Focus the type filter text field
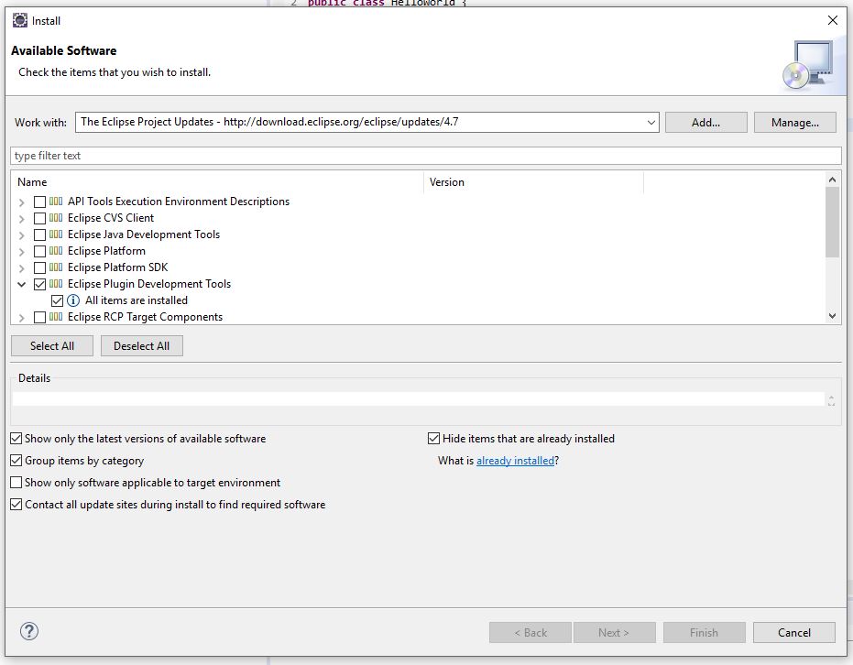The image size is (853, 665). coord(425,156)
